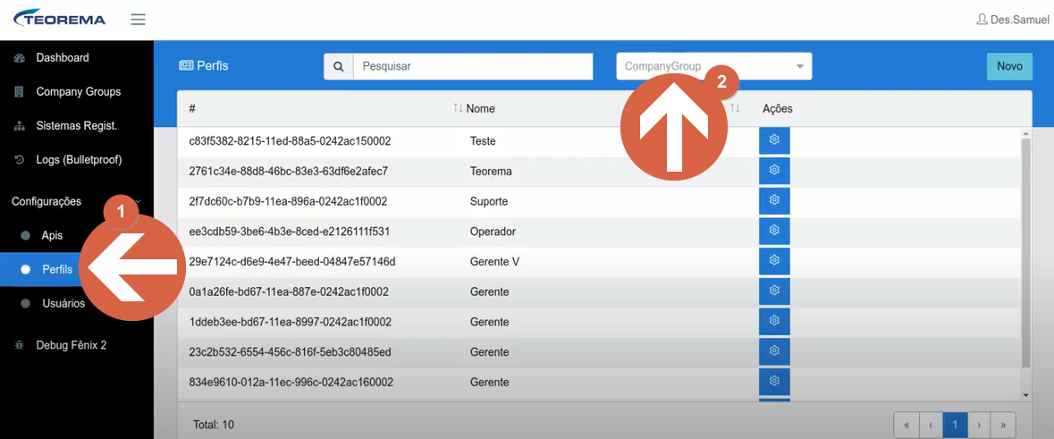Click the search magnifier icon
Image resolution: width=1054 pixels, height=439 pixels.
tap(339, 66)
